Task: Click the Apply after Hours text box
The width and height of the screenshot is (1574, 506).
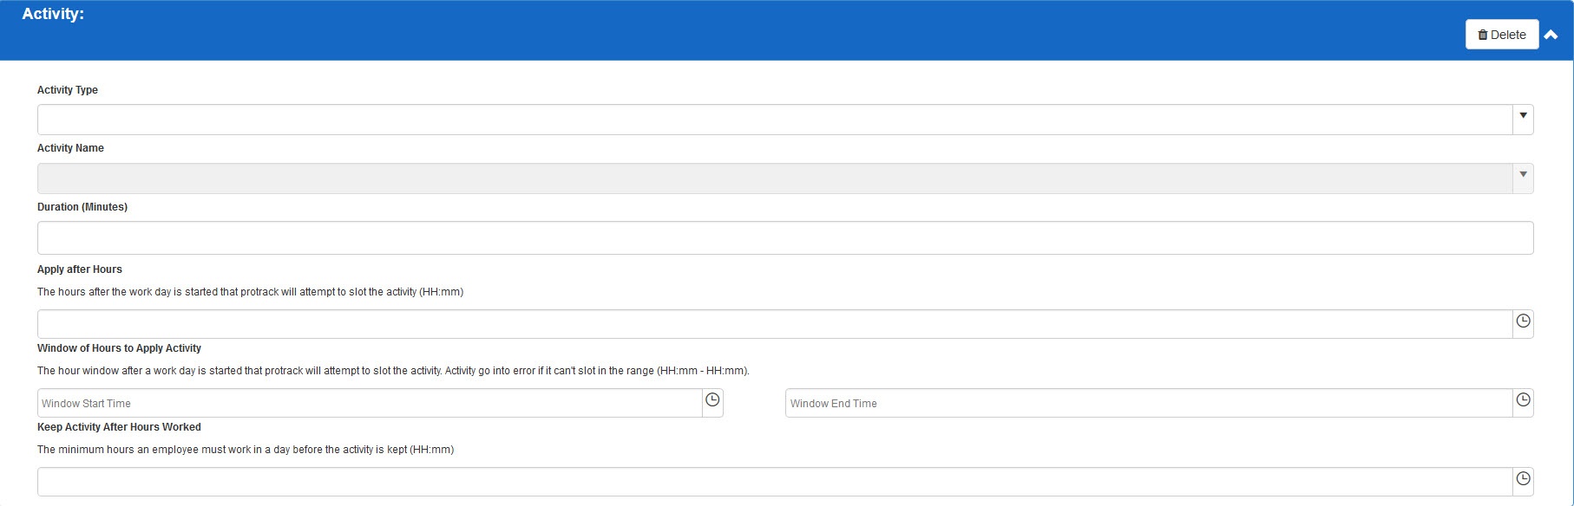Action: [772, 324]
